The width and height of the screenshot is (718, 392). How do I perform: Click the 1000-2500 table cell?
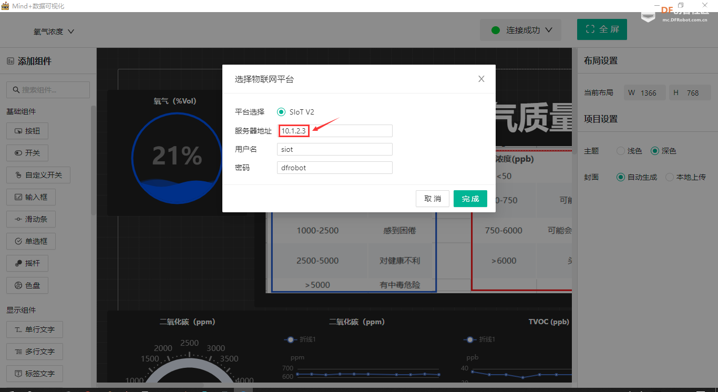(317, 230)
